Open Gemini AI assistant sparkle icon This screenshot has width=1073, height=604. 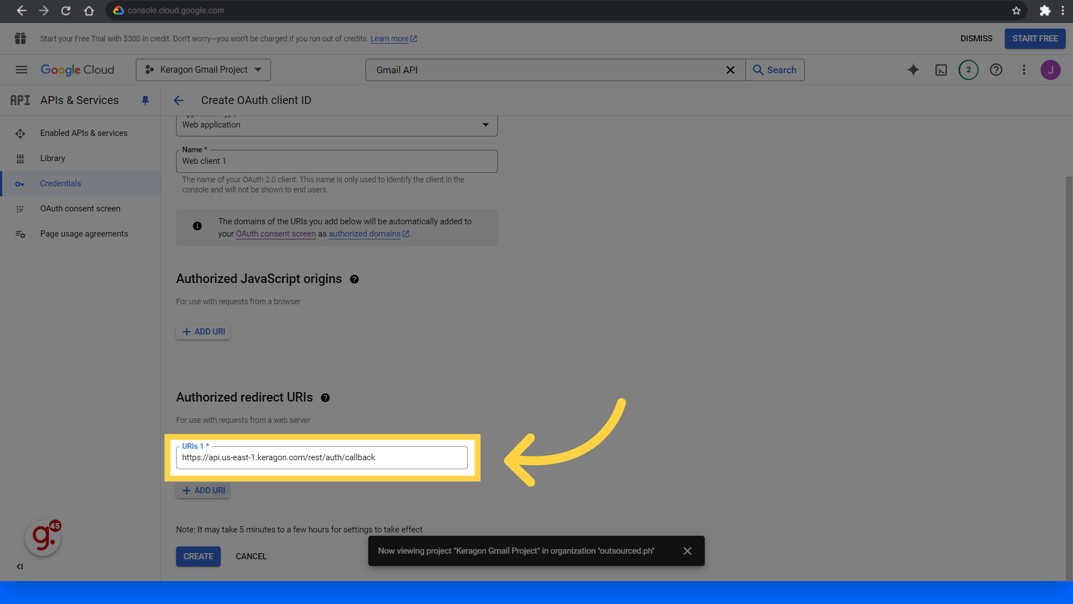[x=913, y=70]
